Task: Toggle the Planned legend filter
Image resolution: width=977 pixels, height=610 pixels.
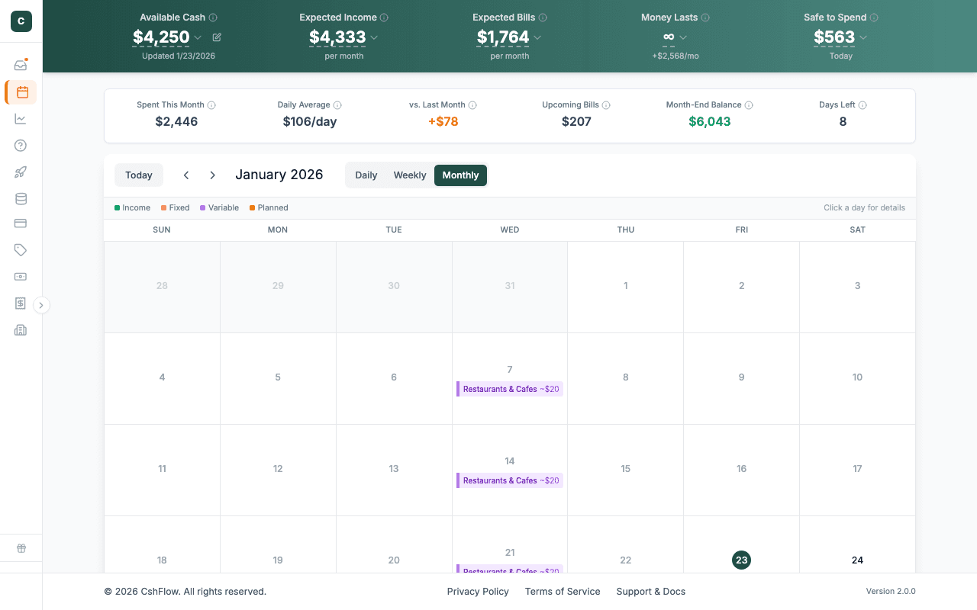Action: pyautogui.click(x=269, y=207)
